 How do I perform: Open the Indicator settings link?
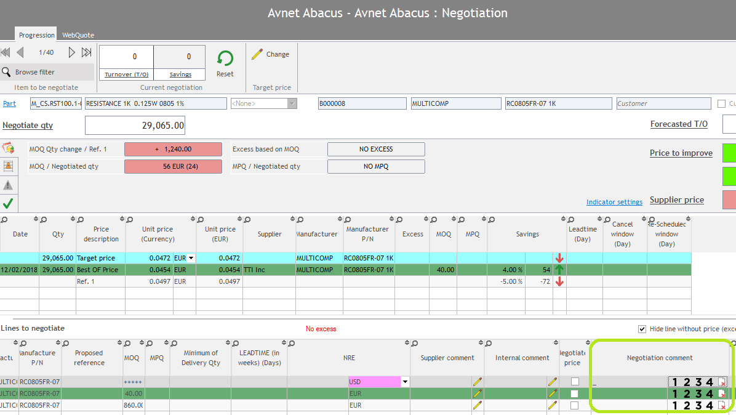point(614,202)
